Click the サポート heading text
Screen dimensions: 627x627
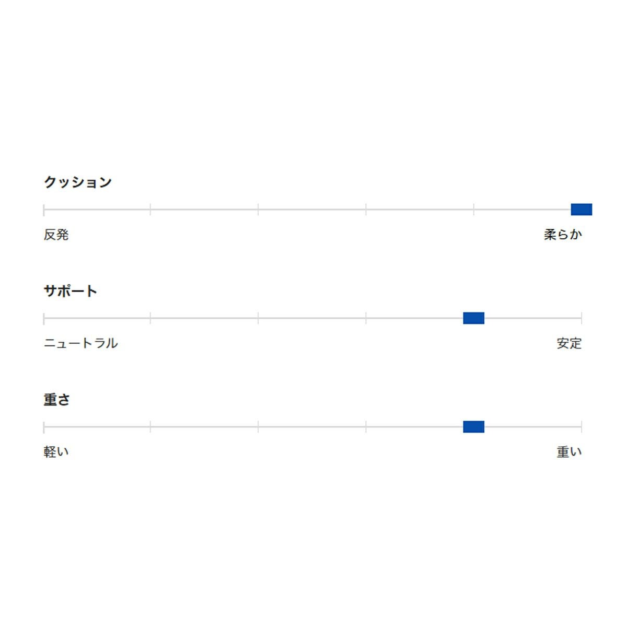71,291
